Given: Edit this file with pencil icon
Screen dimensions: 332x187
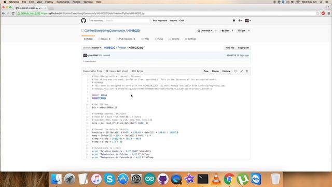Looking at the screenshot, I should pyautogui.click(x=241, y=71).
